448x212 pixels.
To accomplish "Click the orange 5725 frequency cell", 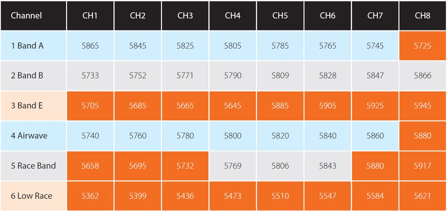I will tap(422, 46).
